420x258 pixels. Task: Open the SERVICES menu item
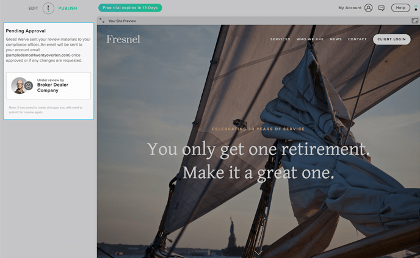280,39
